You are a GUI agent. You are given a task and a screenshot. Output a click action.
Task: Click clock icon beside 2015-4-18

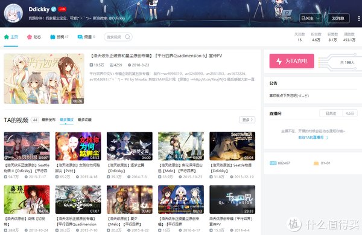coord(78,177)
